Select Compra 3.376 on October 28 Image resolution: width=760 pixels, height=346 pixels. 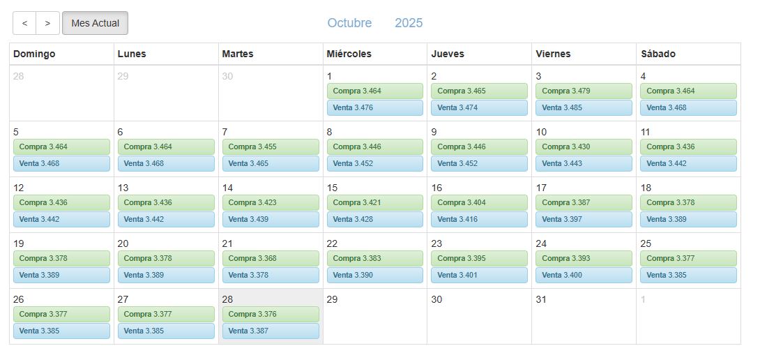271,315
